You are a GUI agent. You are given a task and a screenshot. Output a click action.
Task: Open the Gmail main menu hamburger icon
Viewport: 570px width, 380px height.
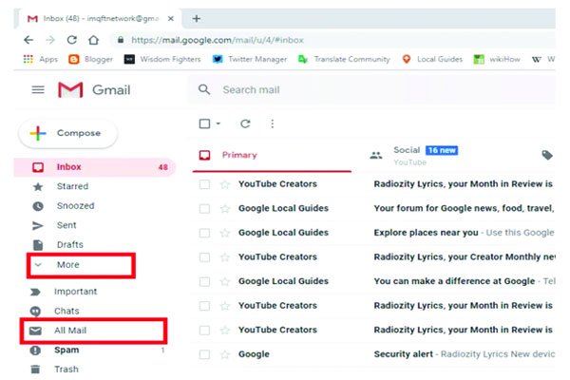pos(38,89)
